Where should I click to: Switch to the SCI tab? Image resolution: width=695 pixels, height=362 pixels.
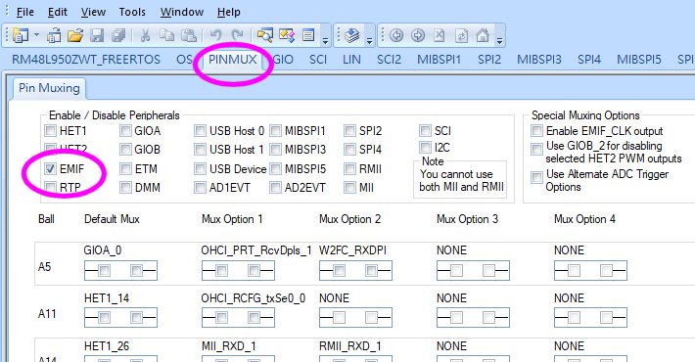(x=318, y=60)
